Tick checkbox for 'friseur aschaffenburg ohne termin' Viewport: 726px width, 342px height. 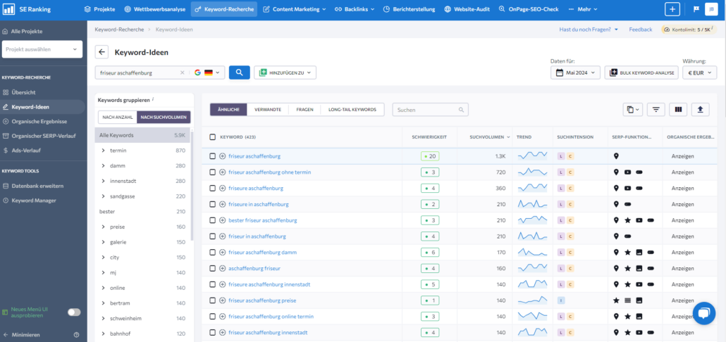(x=213, y=172)
